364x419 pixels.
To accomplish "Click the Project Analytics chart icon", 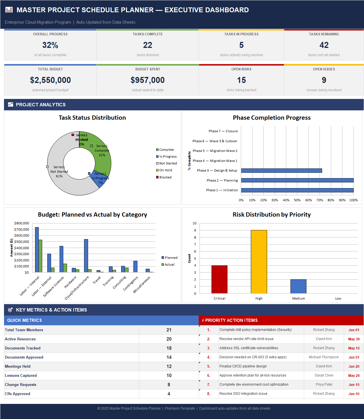I will (11, 105).
